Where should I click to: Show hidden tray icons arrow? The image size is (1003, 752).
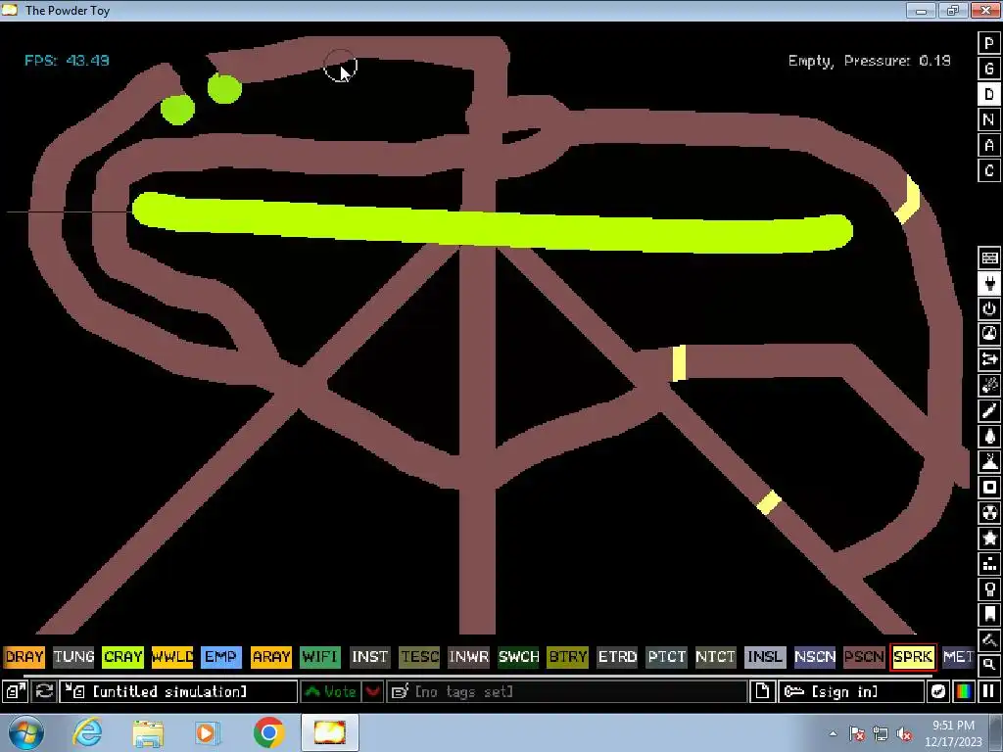click(833, 733)
